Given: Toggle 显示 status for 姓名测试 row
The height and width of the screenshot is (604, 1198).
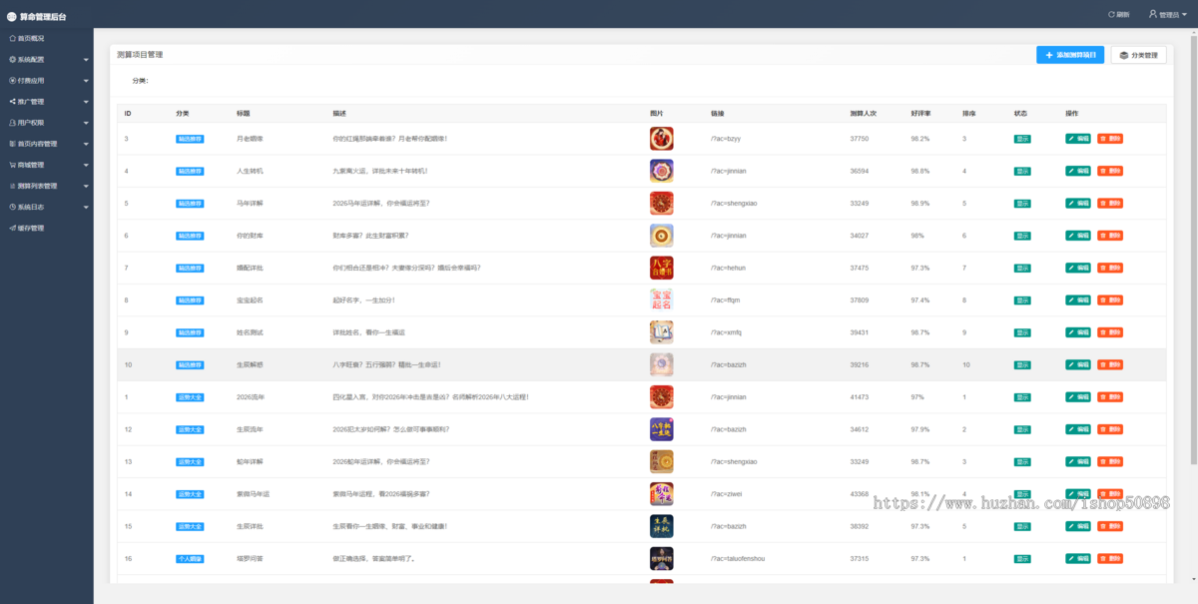Looking at the screenshot, I should 1022,332.
